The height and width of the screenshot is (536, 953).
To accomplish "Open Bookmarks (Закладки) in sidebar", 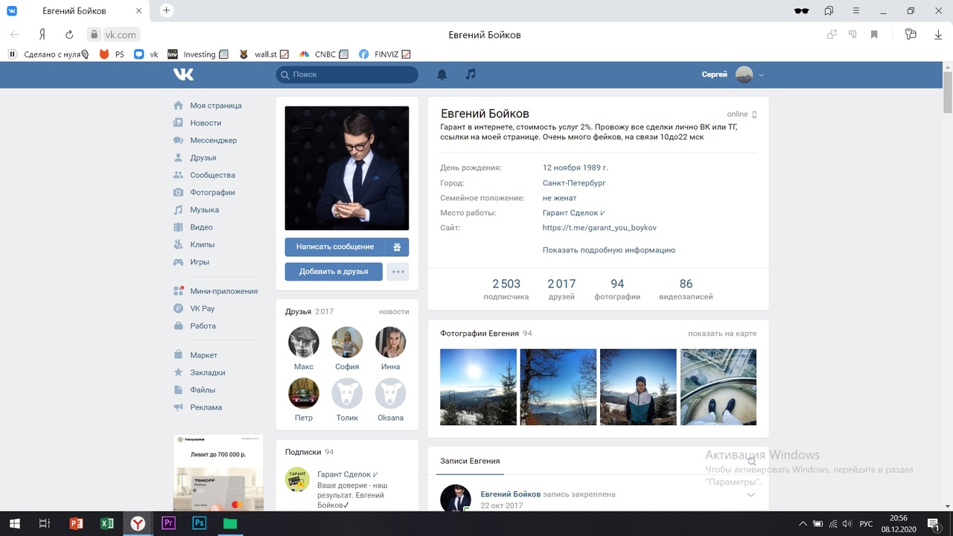I will click(x=207, y=372).
